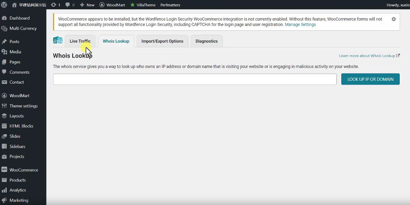Click the Contact envelope icon

[x=4, y=82]
